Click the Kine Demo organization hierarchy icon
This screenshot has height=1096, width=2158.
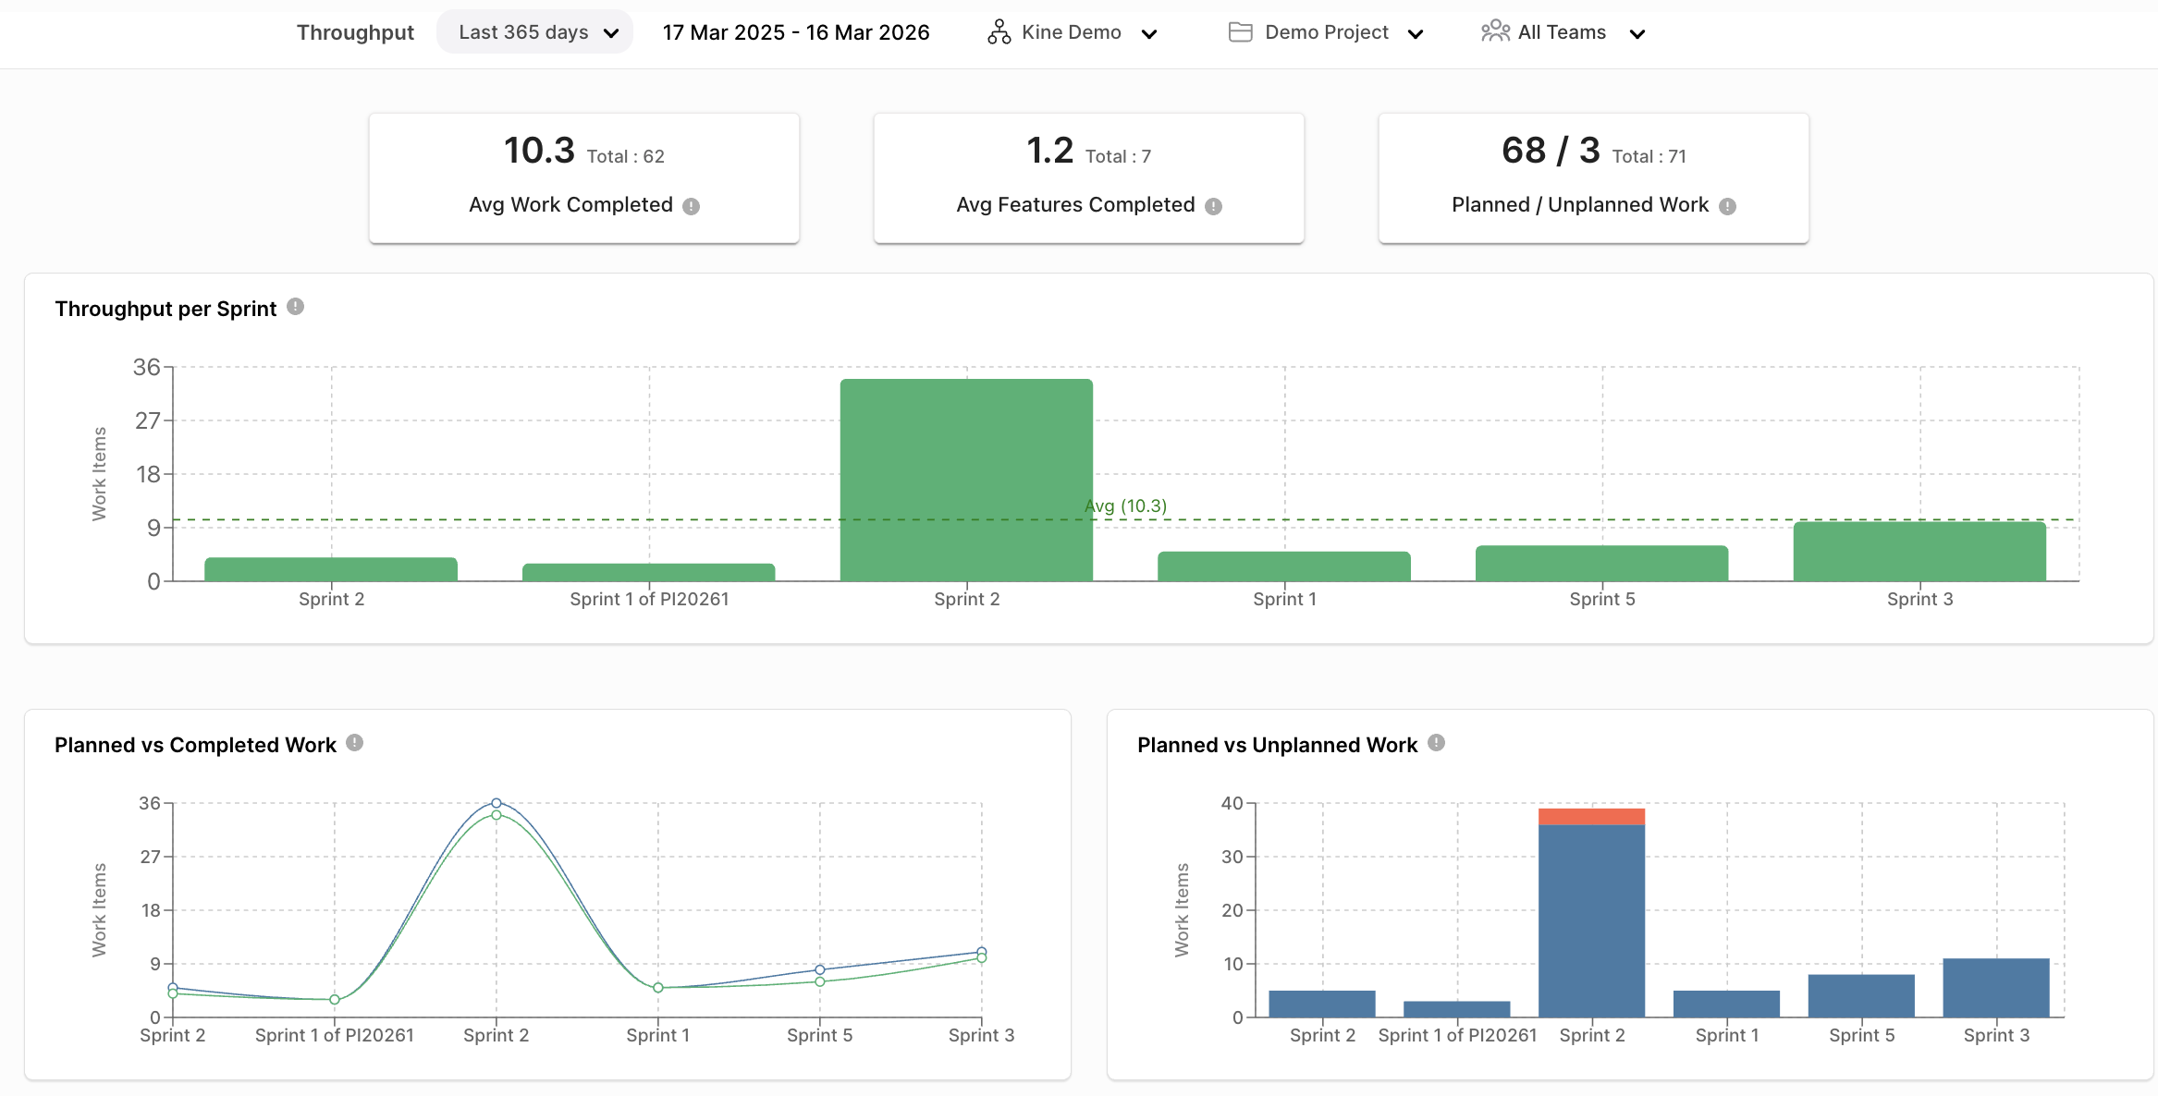pos(999,31)
